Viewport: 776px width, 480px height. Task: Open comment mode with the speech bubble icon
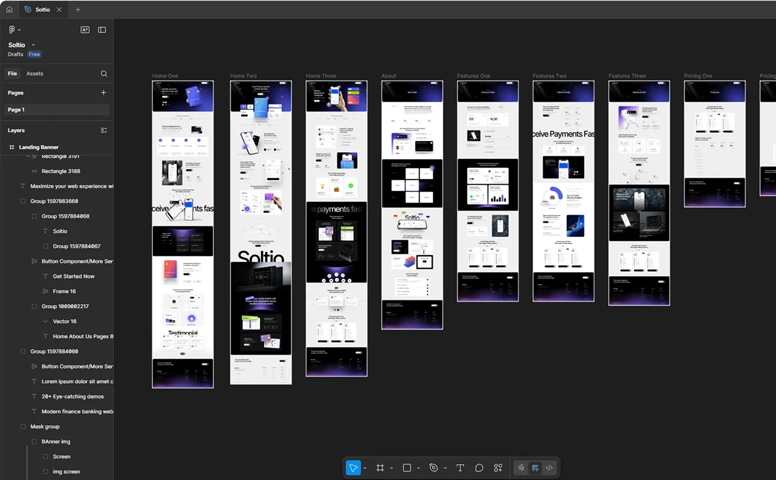pyautogui.click(x=479, y=468)
